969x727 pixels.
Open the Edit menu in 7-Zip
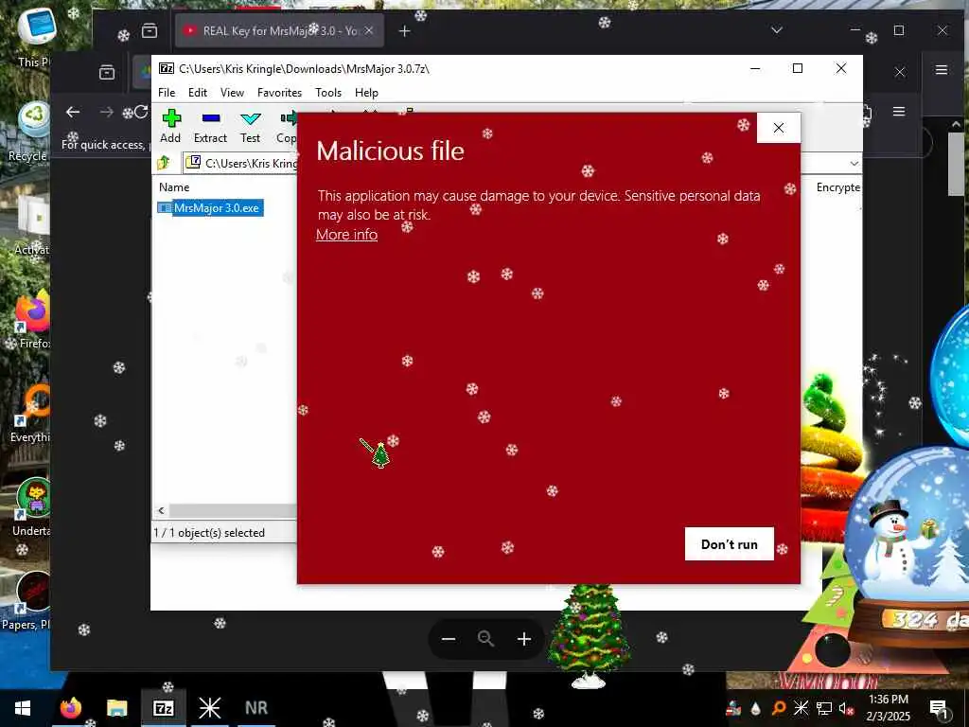pos(197,92)
